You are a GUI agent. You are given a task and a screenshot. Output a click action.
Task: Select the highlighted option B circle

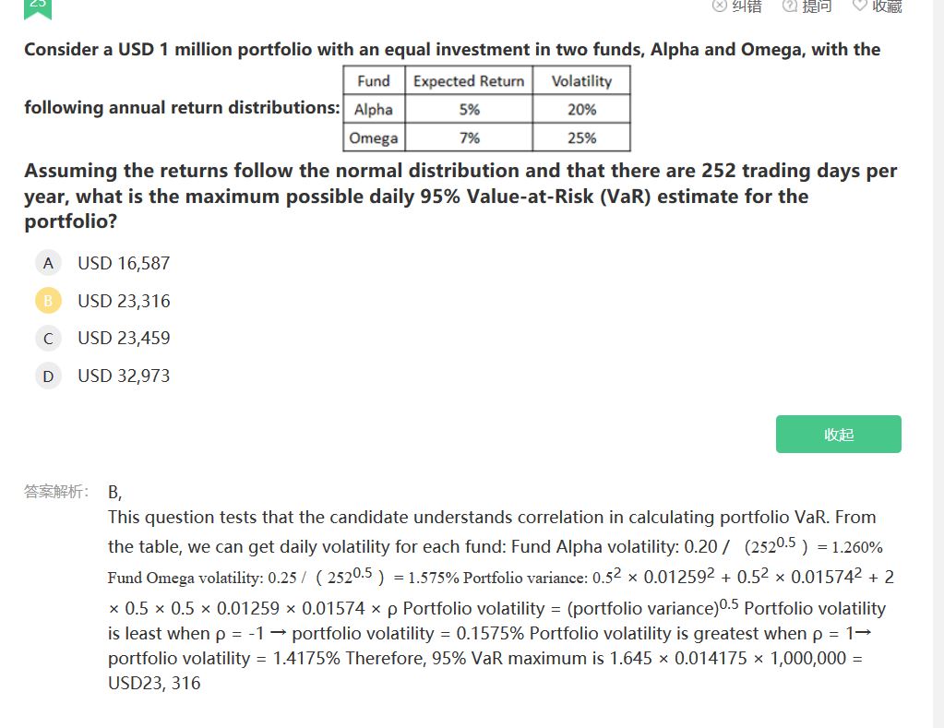[x=48, y=301]
